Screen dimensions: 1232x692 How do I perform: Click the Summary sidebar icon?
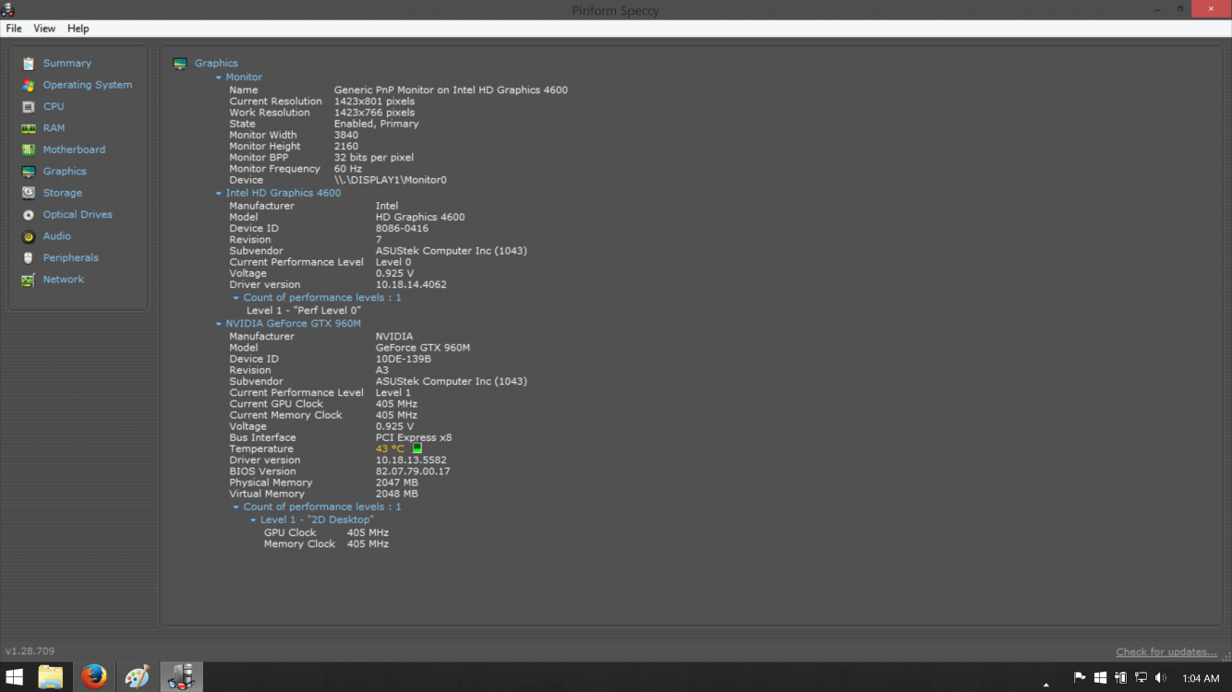click(x=29, y=64)
